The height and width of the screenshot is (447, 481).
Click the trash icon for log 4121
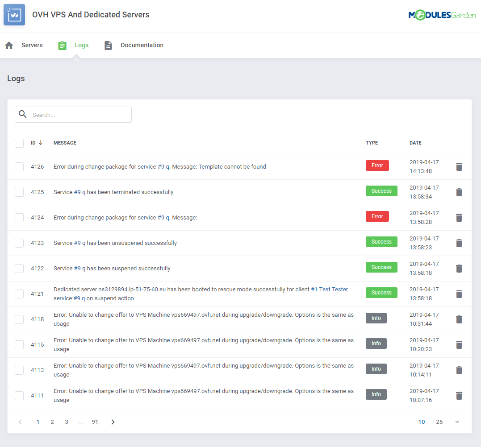click(x=459, y=294)
